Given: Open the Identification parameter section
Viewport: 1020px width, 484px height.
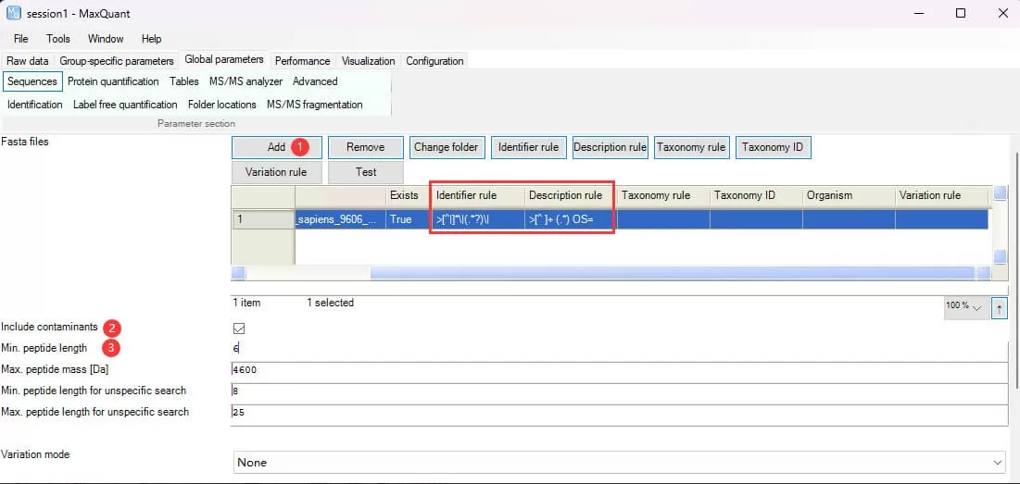Looking at the screenshot, I should coord(35,105).
